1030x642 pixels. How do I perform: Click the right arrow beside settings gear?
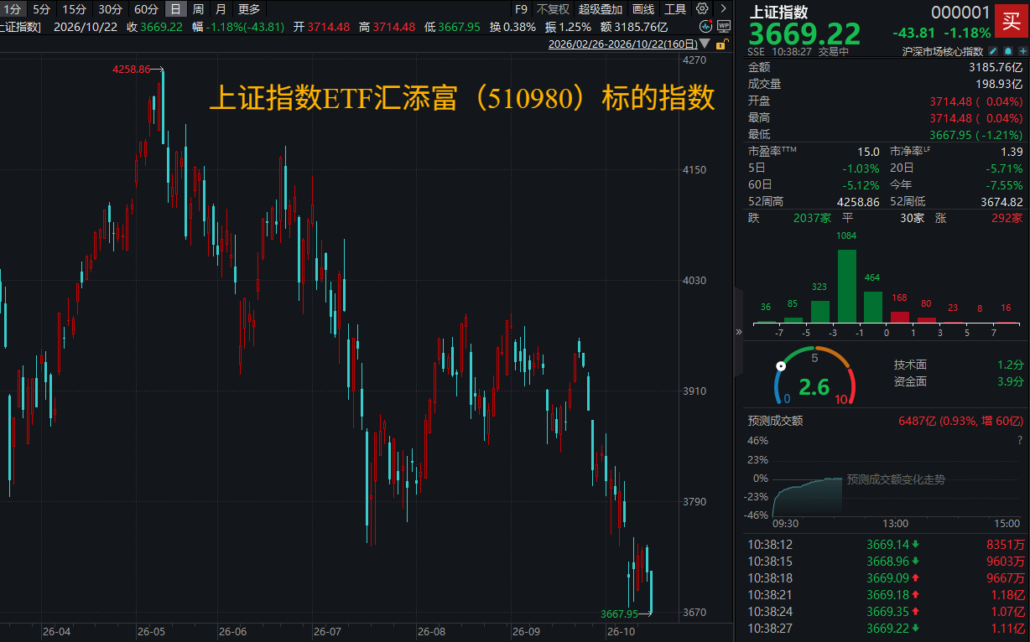pyautogui.click(x=723, y=9)
